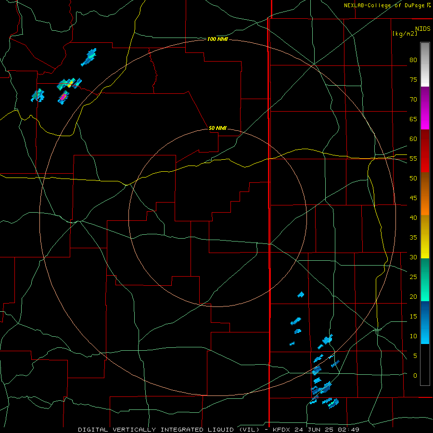Click the storm cell with the magenta core
Image resolution: width=433 pixels, height=433 pixels.
64,98
